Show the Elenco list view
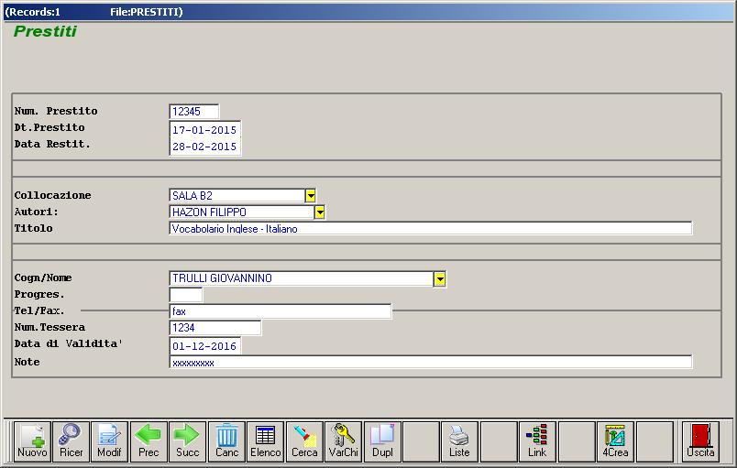This screenshot has height=468, width=737. 265,441
